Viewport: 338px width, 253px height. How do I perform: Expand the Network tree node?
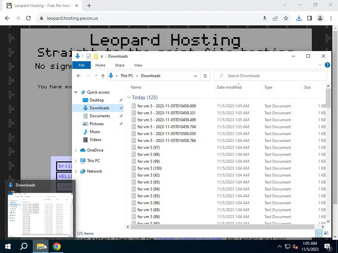click(76, 171)
